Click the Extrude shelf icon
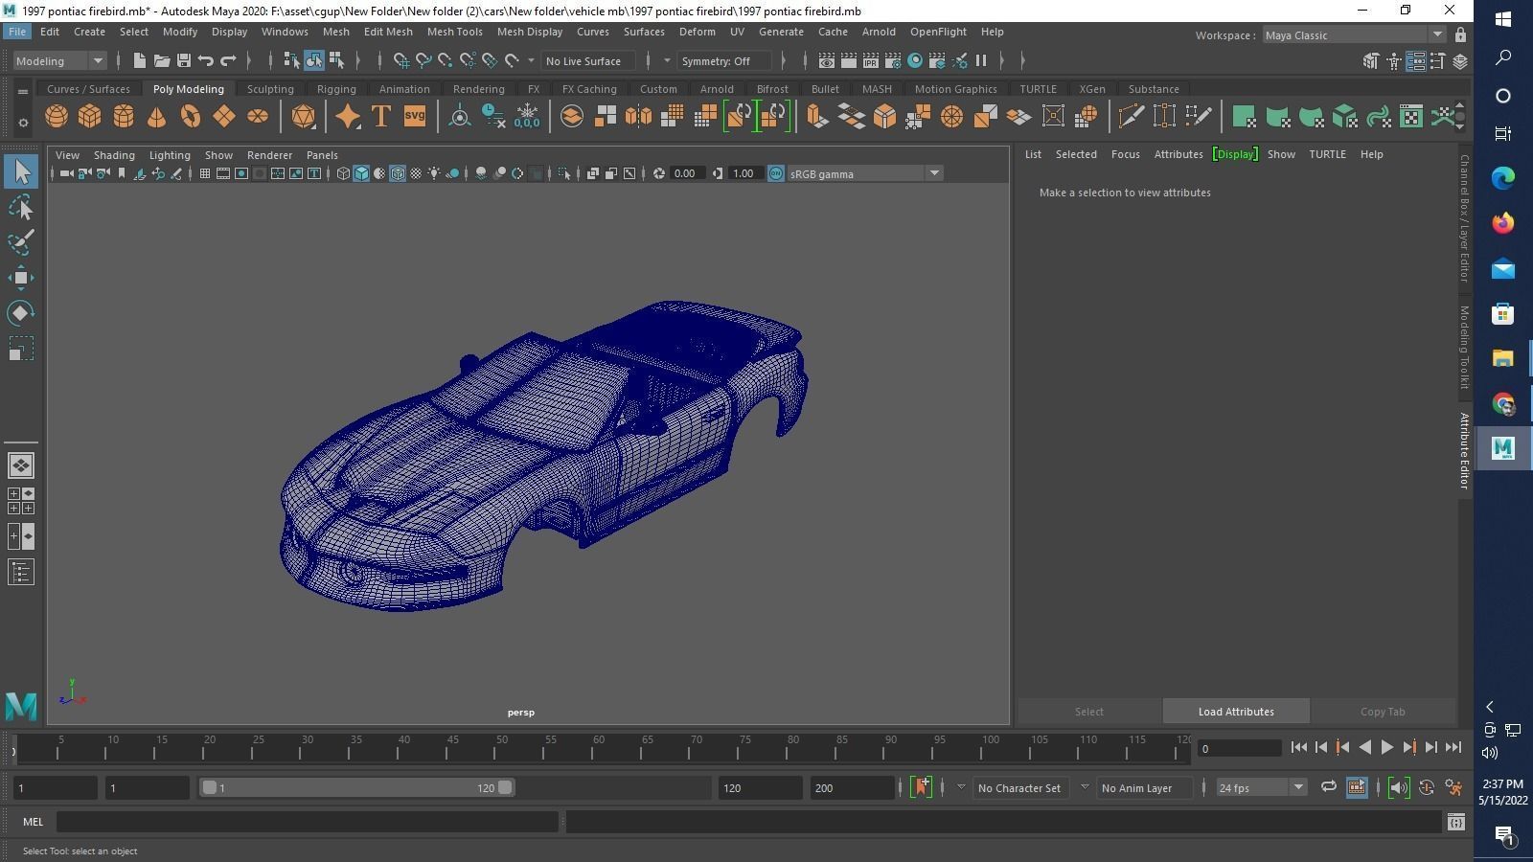 817,117
